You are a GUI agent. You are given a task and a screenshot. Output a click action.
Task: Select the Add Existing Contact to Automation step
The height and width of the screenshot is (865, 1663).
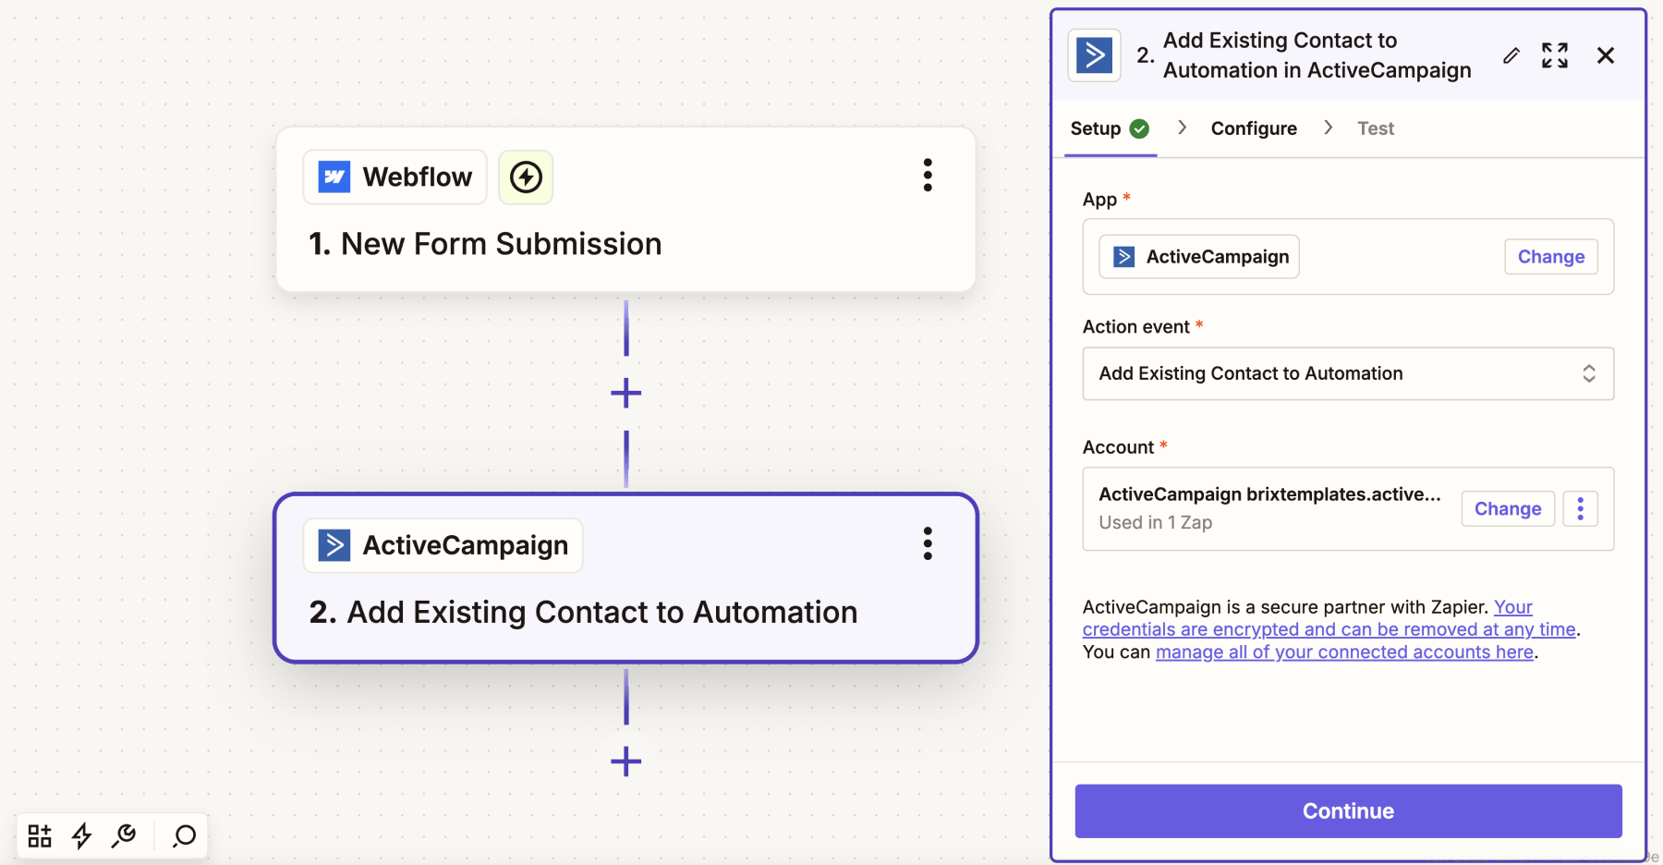tap(625, 578)
